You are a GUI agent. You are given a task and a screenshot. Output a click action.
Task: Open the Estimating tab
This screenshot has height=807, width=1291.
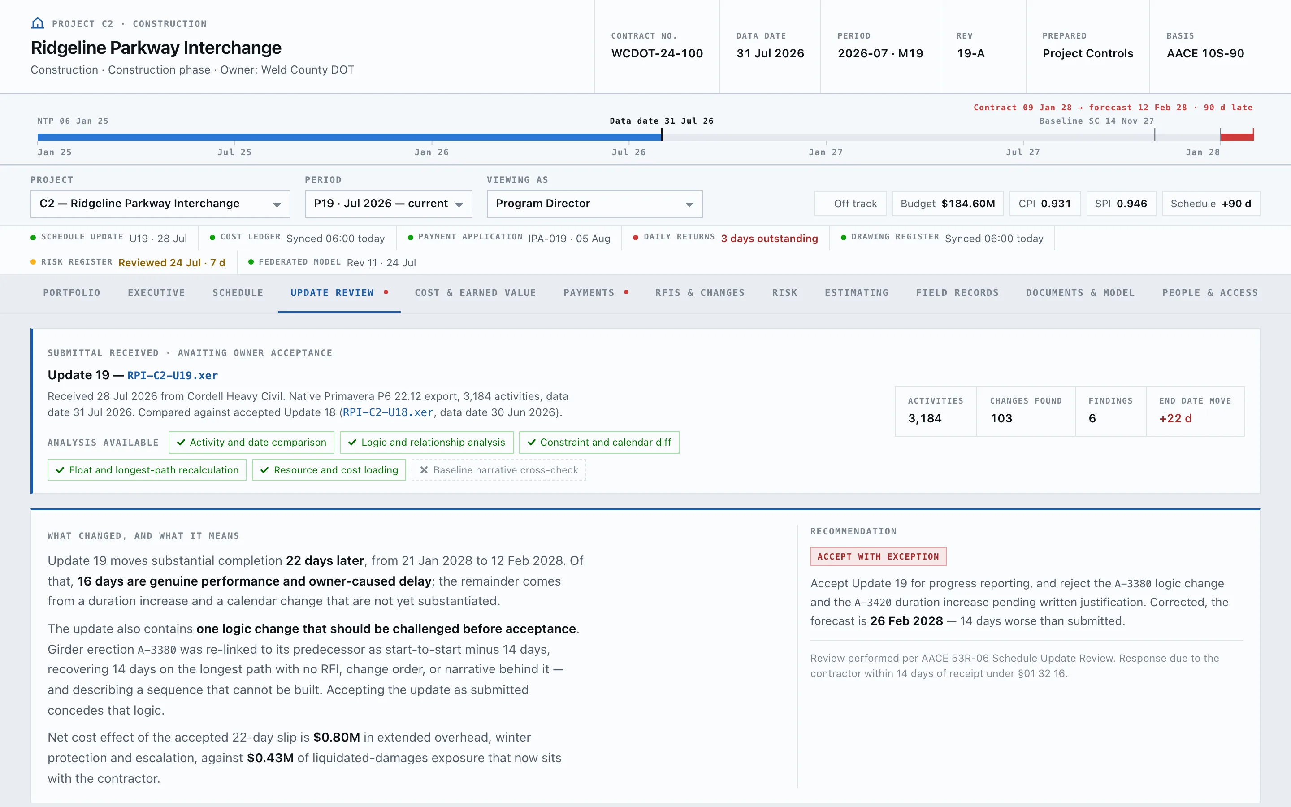coord(857,293)
